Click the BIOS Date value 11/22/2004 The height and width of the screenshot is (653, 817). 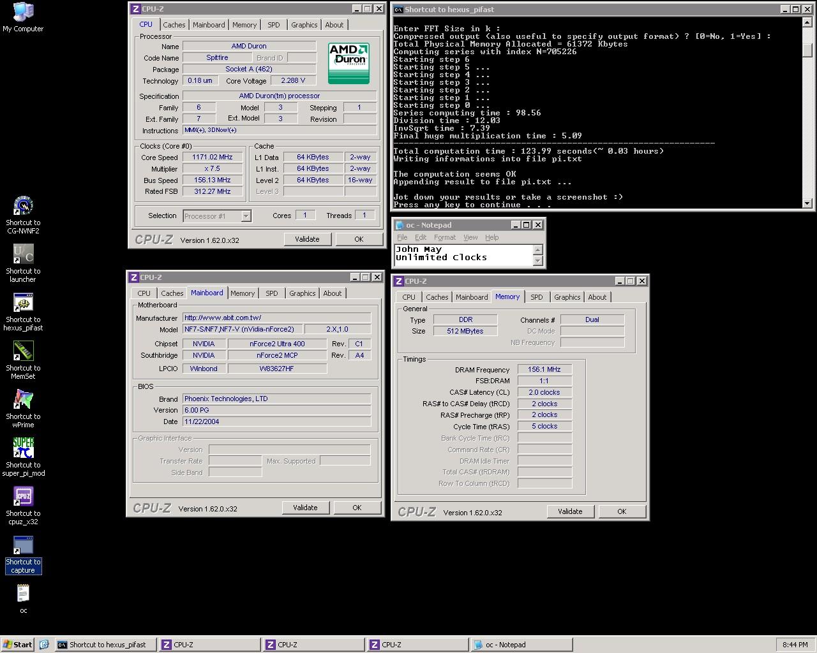coord(276,422)
